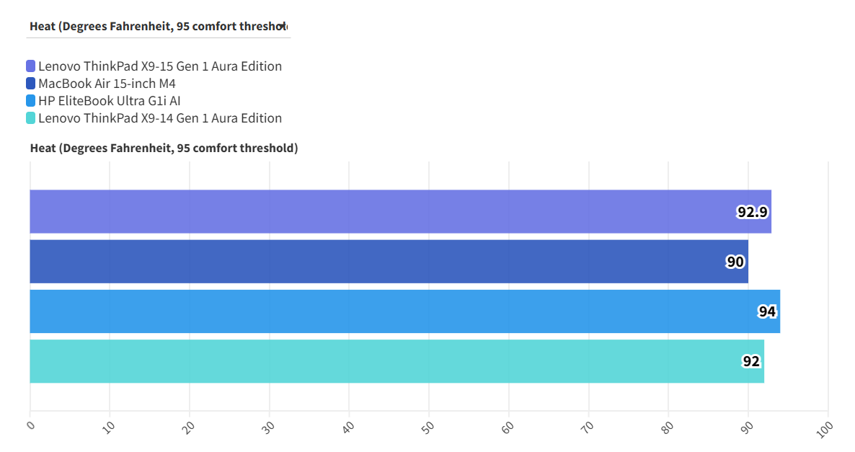Viewport: 855px width, 452px height.
Task: Toggle MacBook Air 15-inch M4 legend label
Action: 107,84
